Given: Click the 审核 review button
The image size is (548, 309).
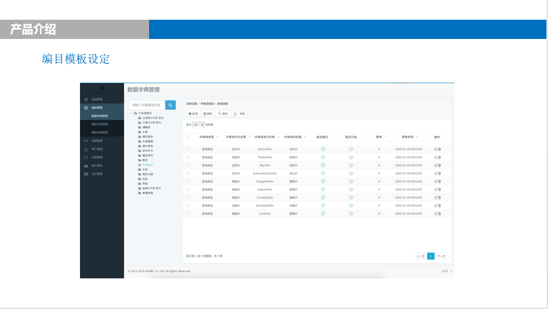Looking at the screenshot, I should coord(239,114).
